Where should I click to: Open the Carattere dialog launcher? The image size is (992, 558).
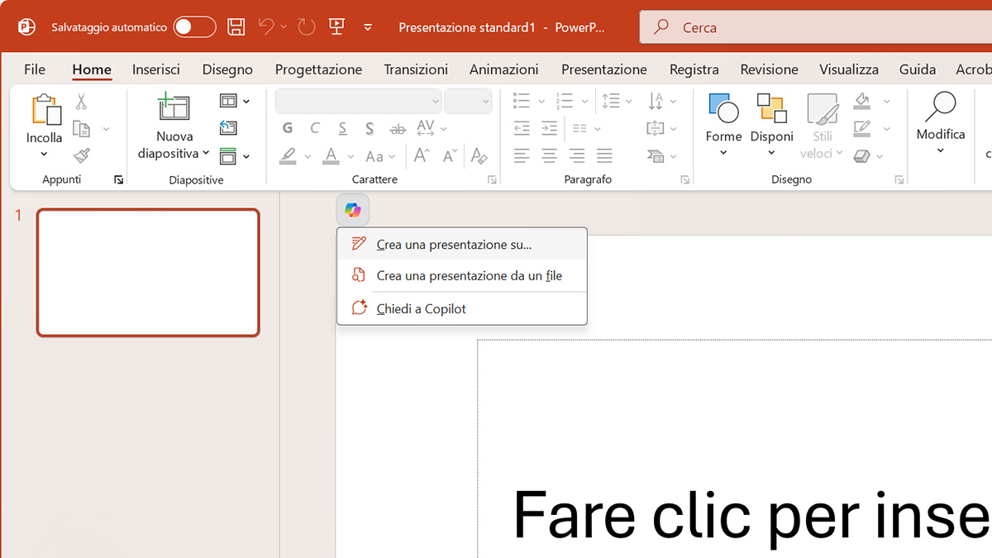point(492,179)
